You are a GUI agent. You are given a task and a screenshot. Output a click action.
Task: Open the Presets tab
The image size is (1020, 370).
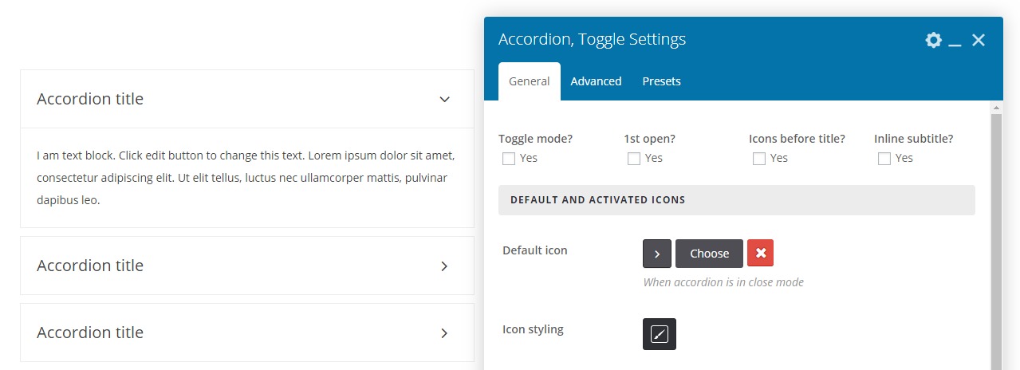pos(661,81)
